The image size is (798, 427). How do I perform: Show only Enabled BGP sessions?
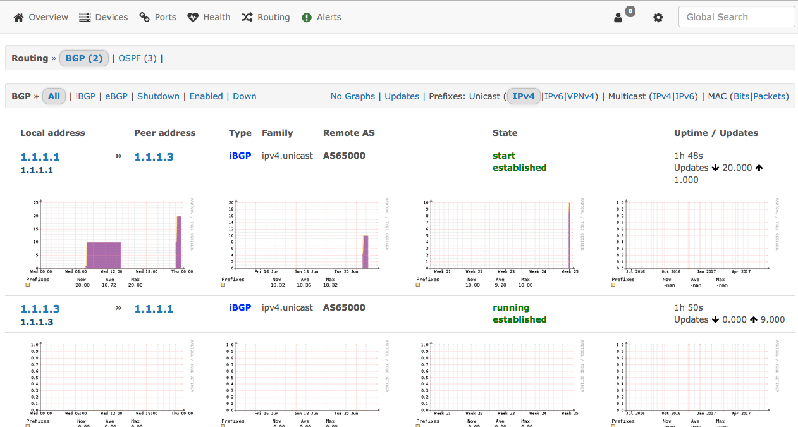tap(206, 96)
